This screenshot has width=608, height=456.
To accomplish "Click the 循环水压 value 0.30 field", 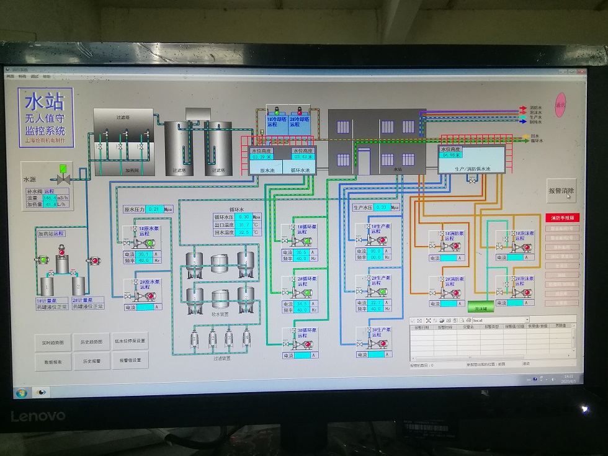I will tap(244, 217).
